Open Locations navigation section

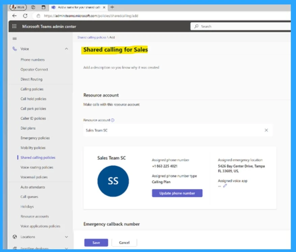click(41, 237)
